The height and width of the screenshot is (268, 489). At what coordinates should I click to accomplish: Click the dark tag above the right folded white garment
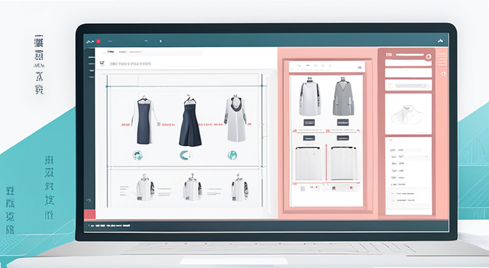point(343,138)
